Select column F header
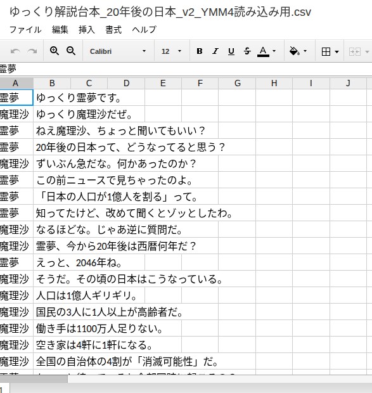Viewport: 372px width, 393px height. coord(200,83)
